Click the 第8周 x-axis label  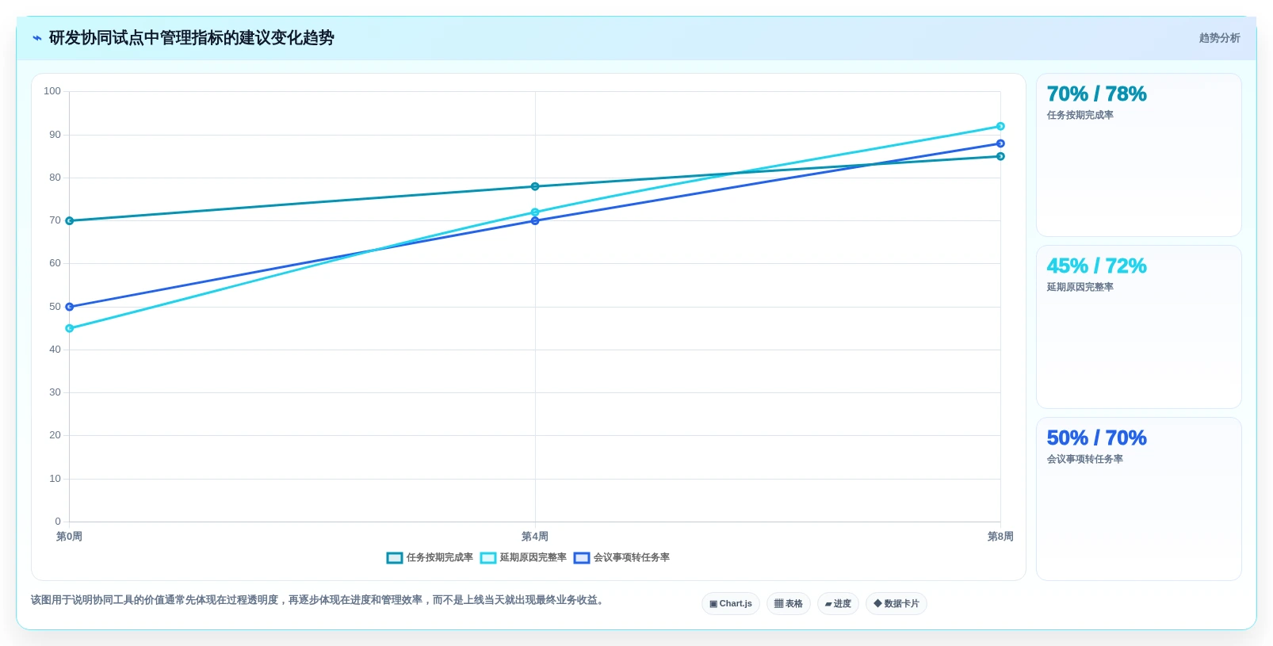[x=1000, y=537]
